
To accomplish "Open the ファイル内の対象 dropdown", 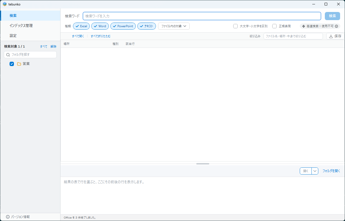I will pos(174,26).
